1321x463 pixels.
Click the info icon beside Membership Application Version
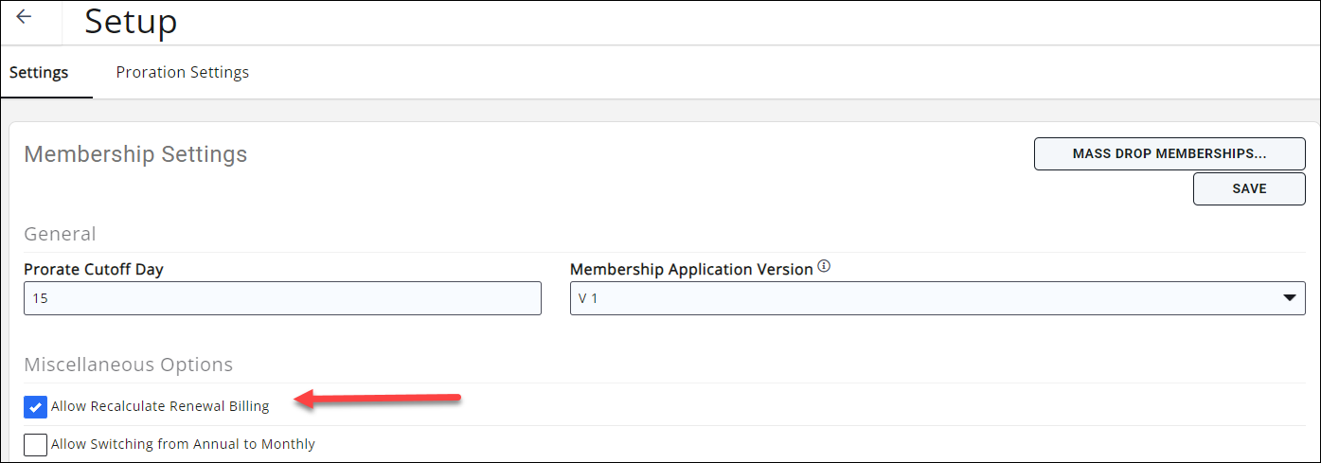pyautogui.click(x=824, y=268)
